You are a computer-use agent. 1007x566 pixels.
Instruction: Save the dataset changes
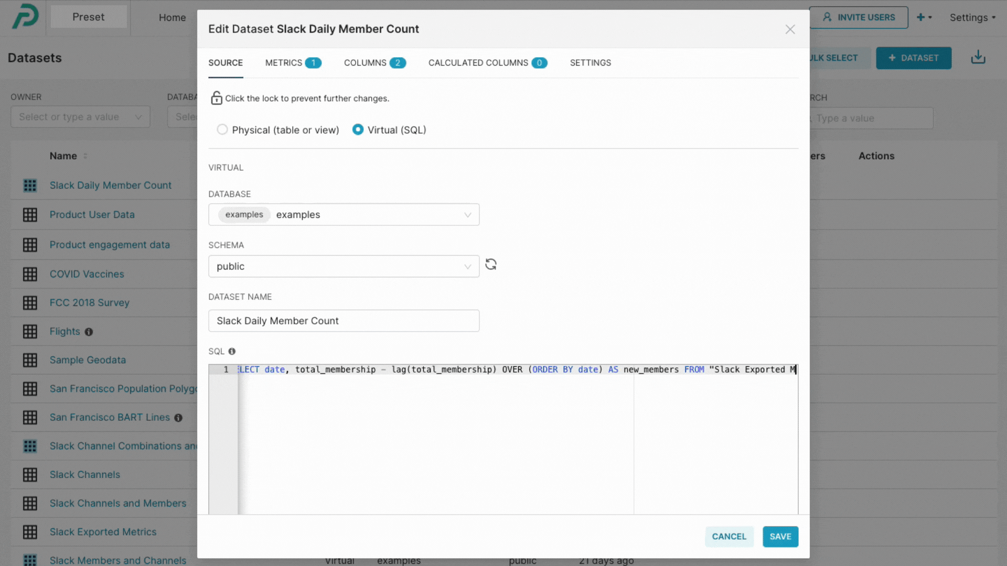780,536
